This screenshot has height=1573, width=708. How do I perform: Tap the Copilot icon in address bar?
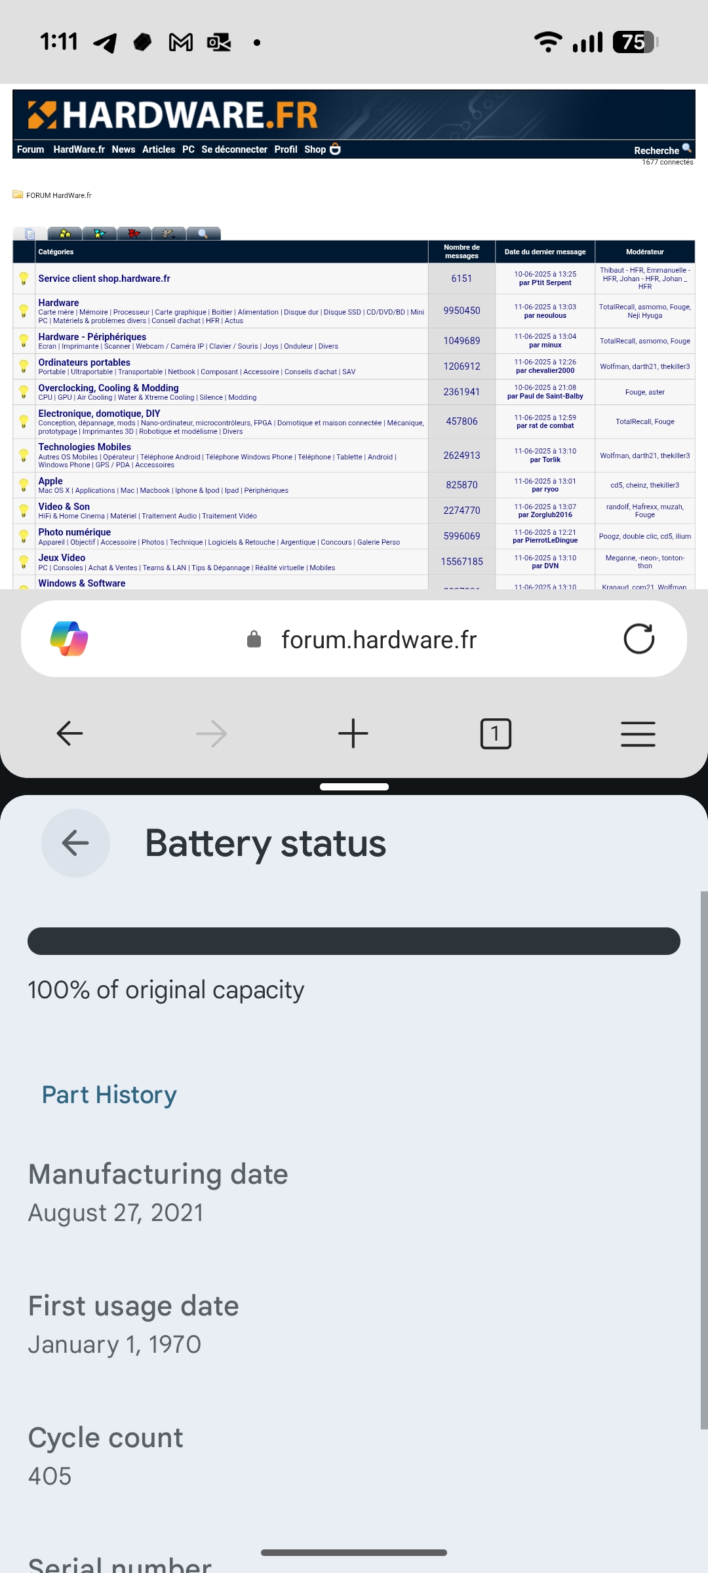[x=69, y=639]
